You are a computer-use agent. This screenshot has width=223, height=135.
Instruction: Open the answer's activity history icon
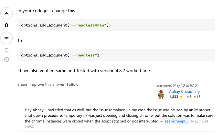(x=6, y=59)
